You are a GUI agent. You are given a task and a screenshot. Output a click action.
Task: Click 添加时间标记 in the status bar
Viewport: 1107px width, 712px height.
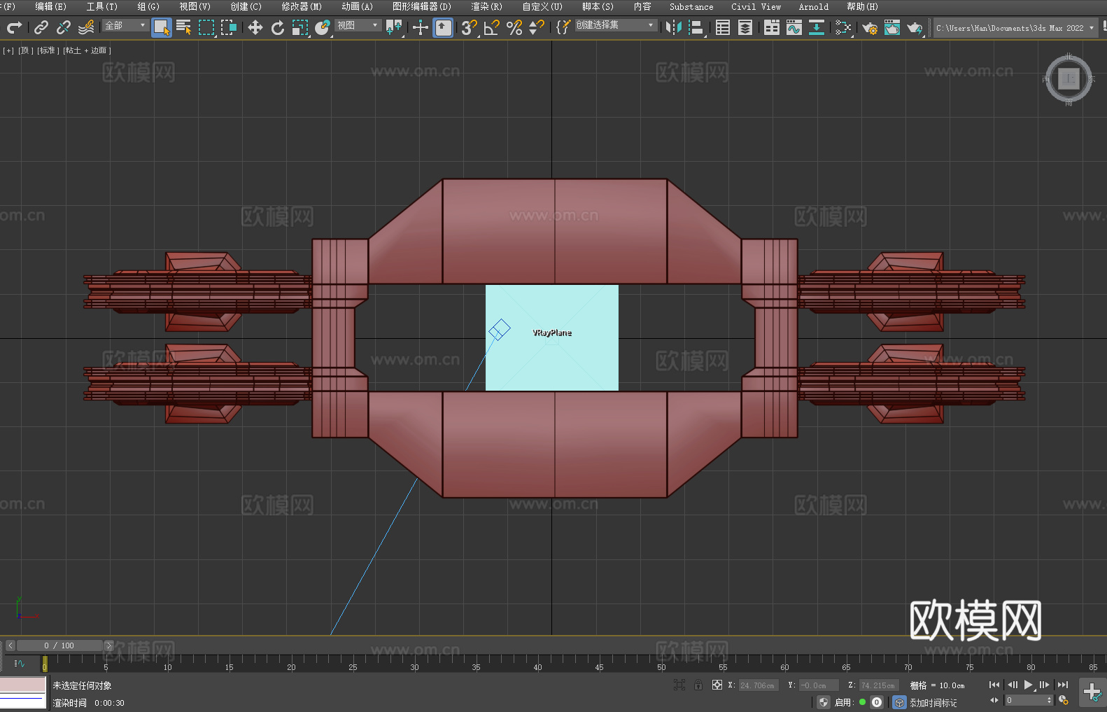(933, 702)
